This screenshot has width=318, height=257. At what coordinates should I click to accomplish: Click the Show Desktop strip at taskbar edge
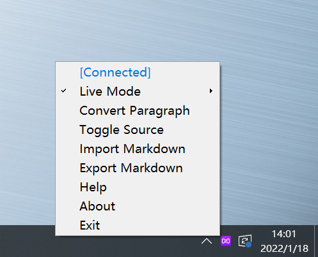(x=316, y=241)
